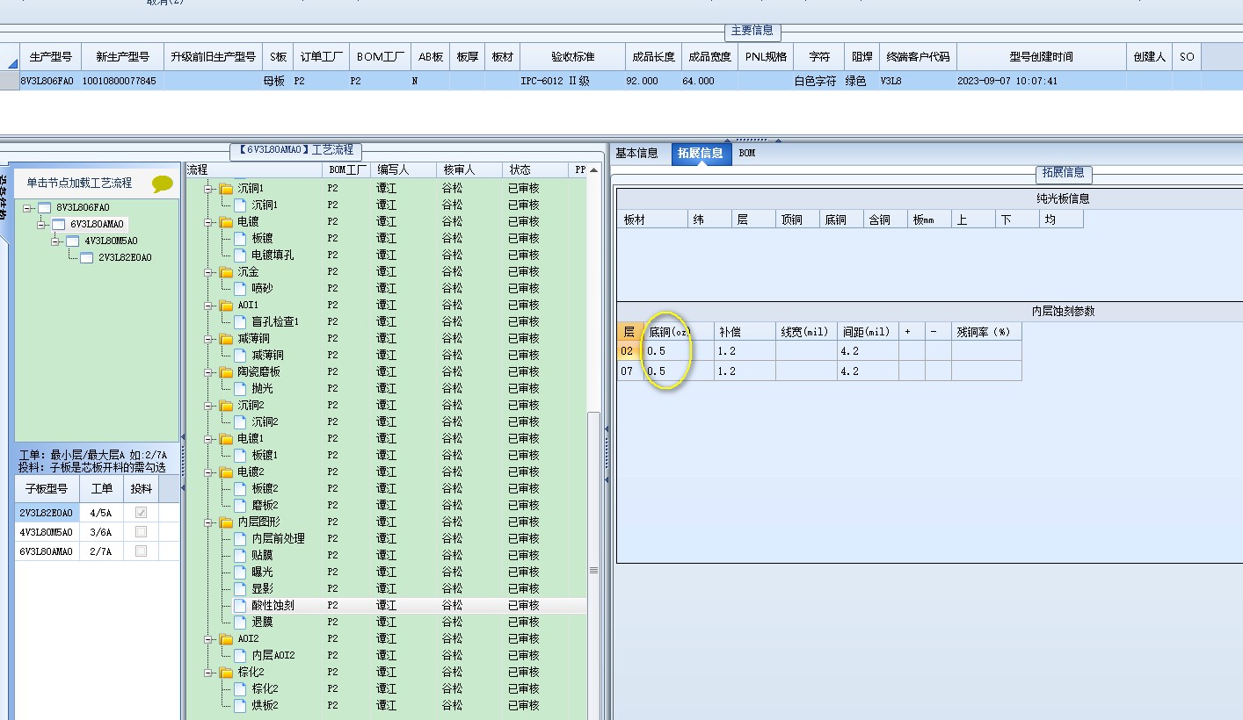Collapse the 4V3L80M5A0 tree node
The height and width of the screenshot is (720, 1243).
pyautogui.click(x=56, y=241)
